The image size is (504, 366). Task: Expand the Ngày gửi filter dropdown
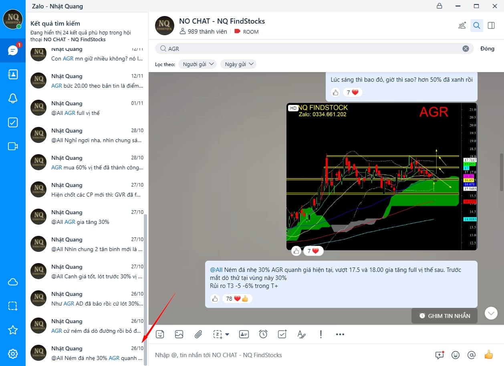(x=238, y=64)
